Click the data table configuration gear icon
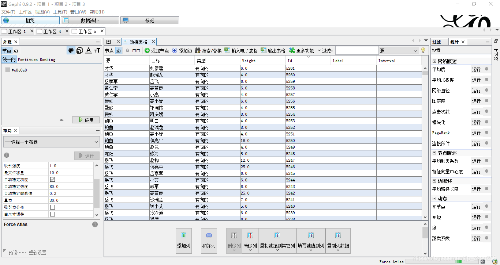500x265 pixels. (x=127, y=51)
